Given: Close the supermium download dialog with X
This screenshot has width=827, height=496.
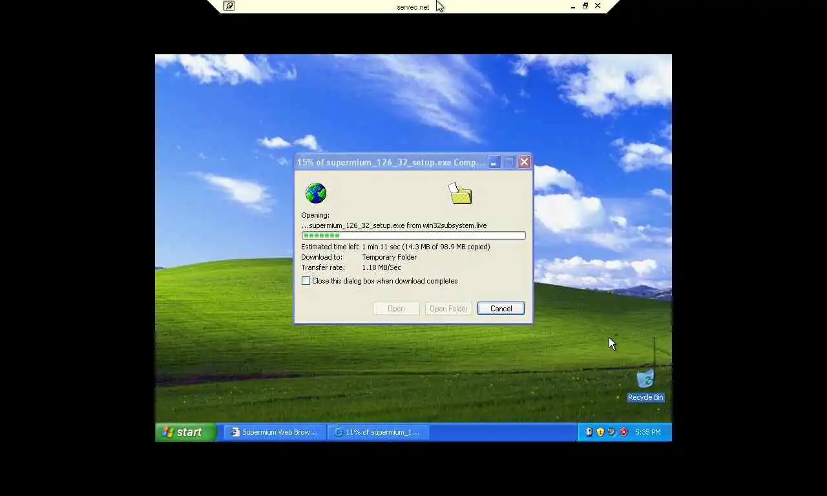Looking at the screenshot, I should click(x=524, y=162).
